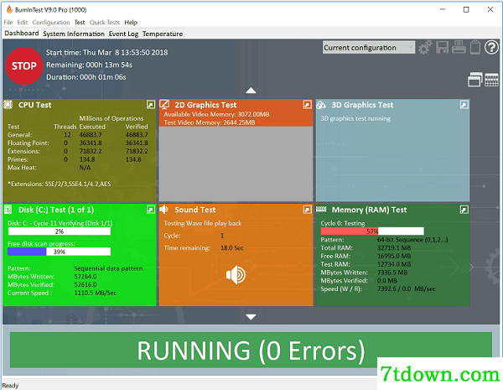The height and width of the screenshot is (390, 503).
Task: Click the large speaker playback icon
Action: (236, 275)
